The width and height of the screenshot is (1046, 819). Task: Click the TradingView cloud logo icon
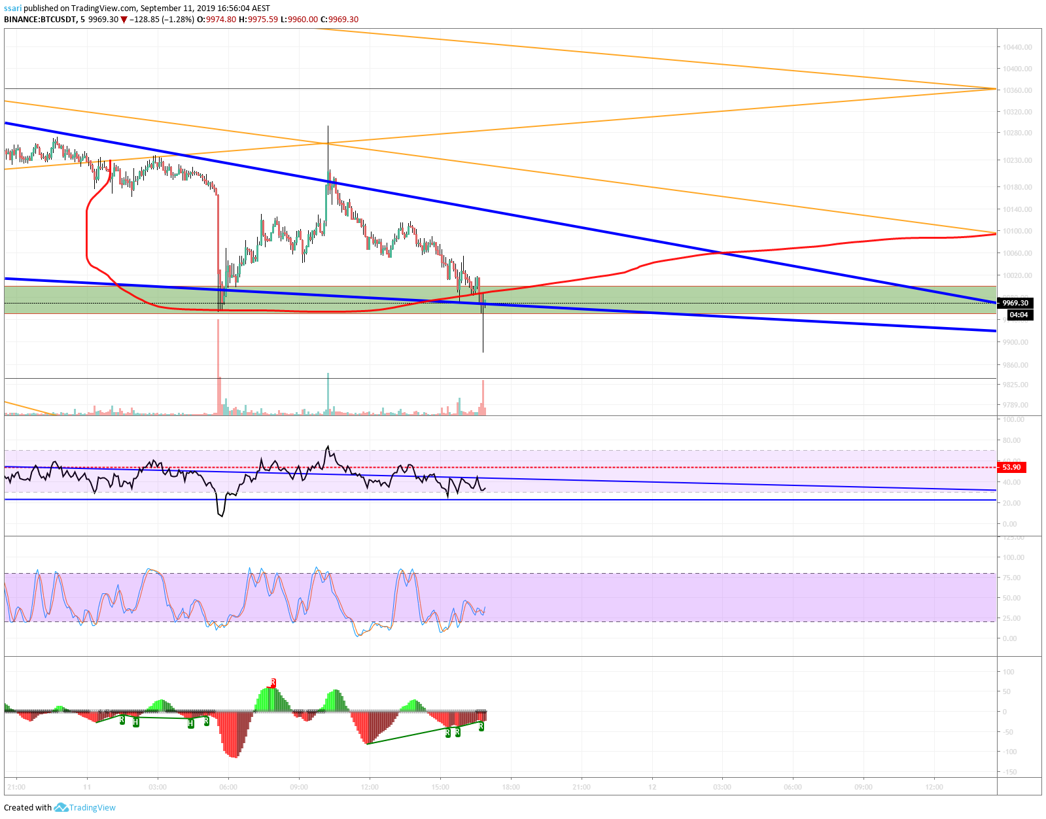pos(61,807)
